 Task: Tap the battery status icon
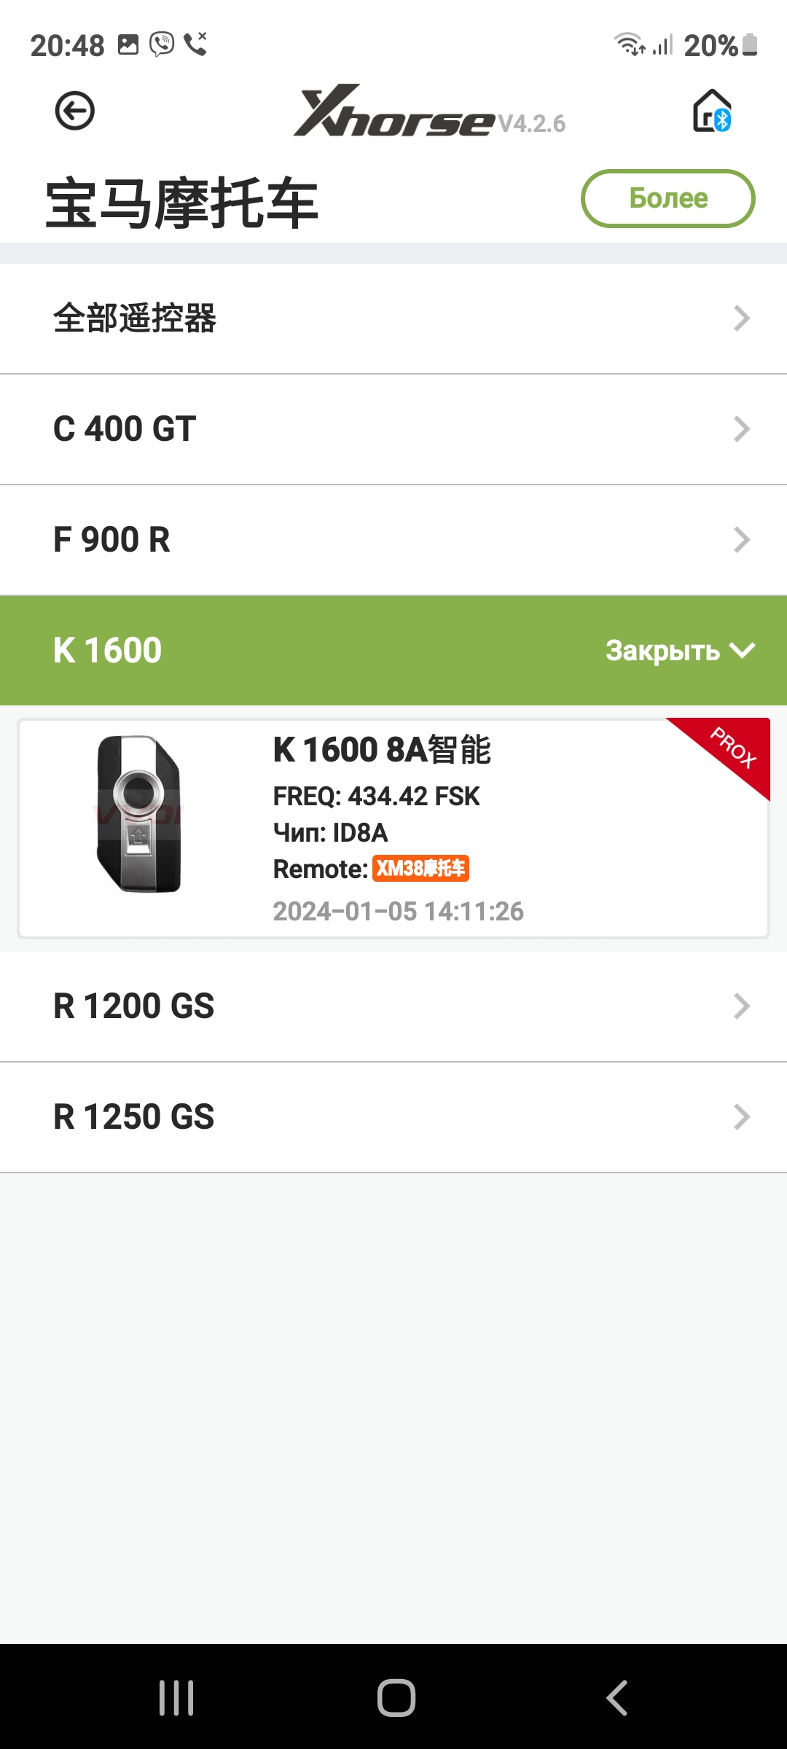(x=751, y=45)
